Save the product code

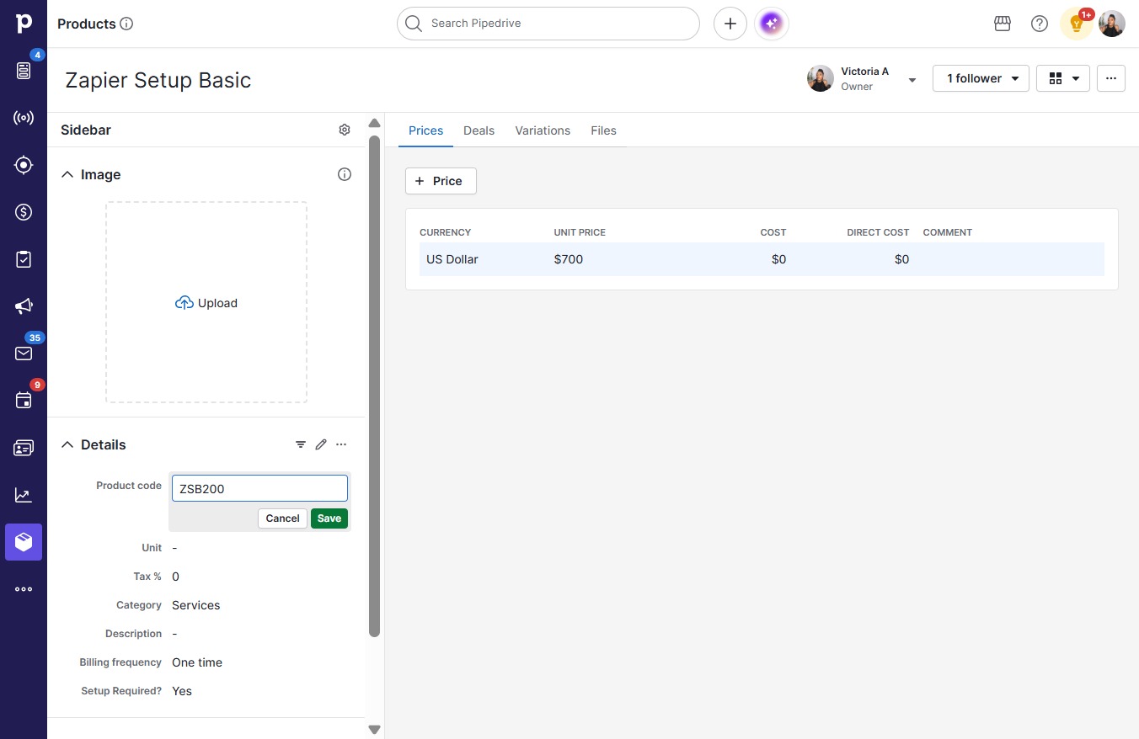coord(329,518)
